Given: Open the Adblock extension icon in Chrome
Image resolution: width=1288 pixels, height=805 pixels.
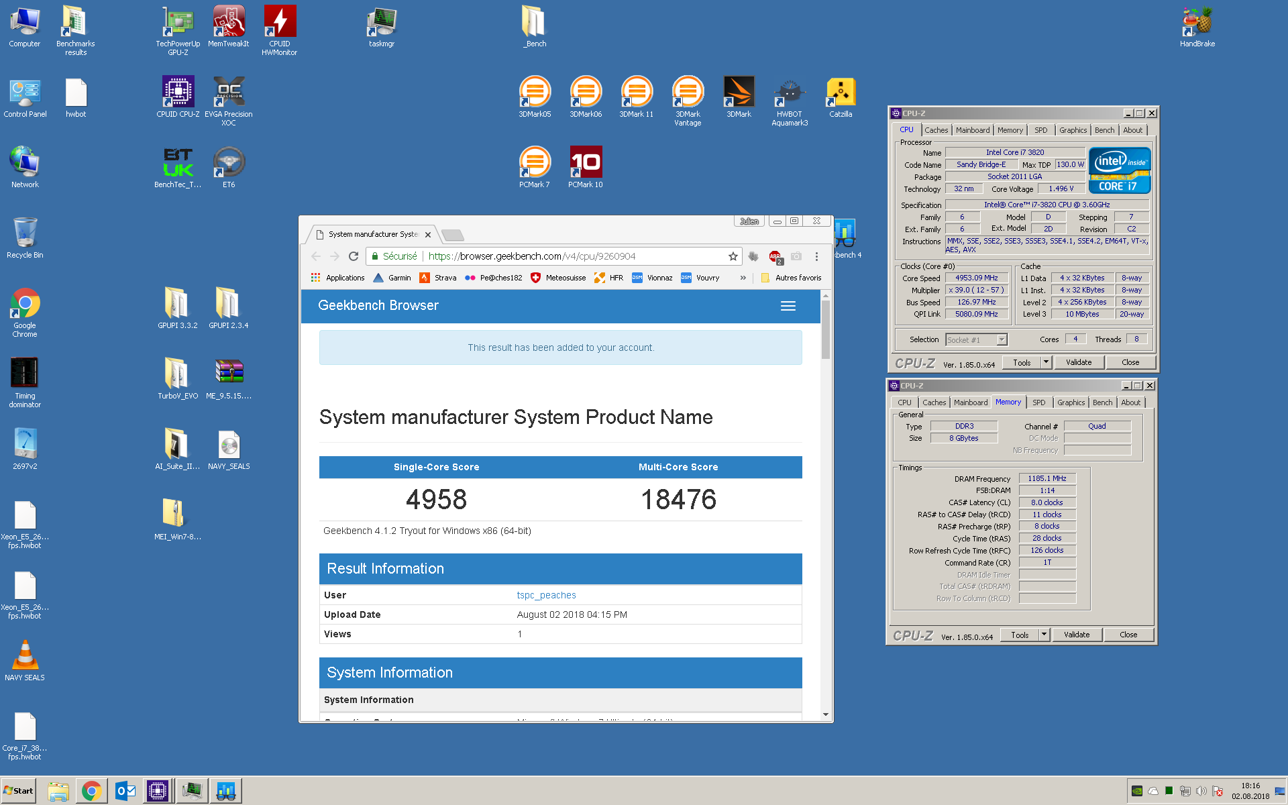Looking at the screenshot, I should (x=775, y=256).
